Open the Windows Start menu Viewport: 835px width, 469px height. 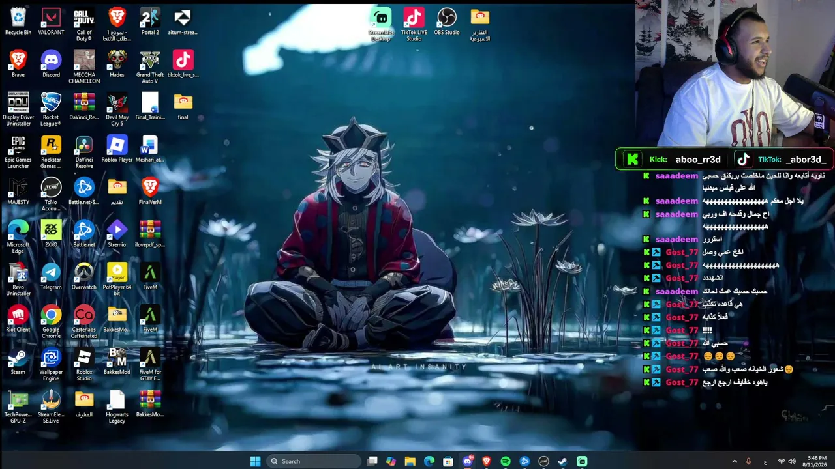click(255, 461)
